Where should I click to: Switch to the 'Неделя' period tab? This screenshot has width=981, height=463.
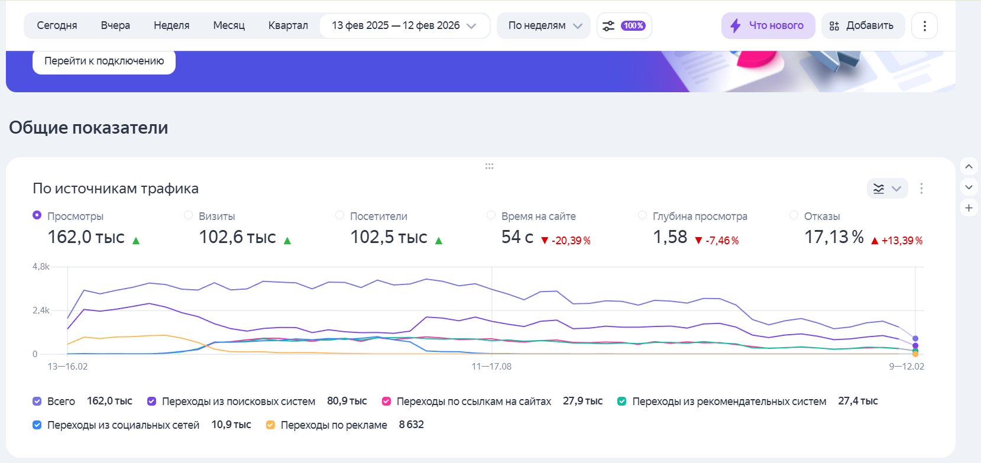(171, 26)
